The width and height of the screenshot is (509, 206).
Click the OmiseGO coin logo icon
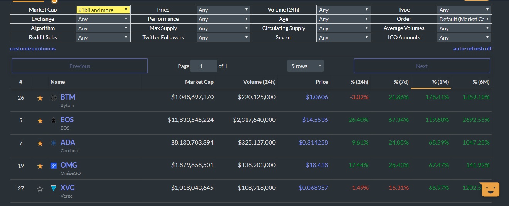[x=54, y=166]
